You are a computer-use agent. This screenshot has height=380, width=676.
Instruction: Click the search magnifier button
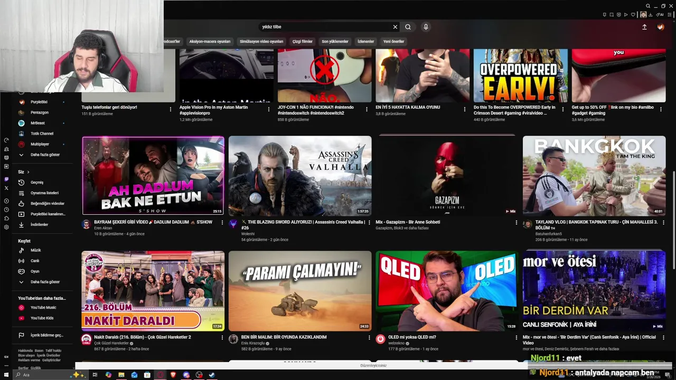(x=408, y=27)
